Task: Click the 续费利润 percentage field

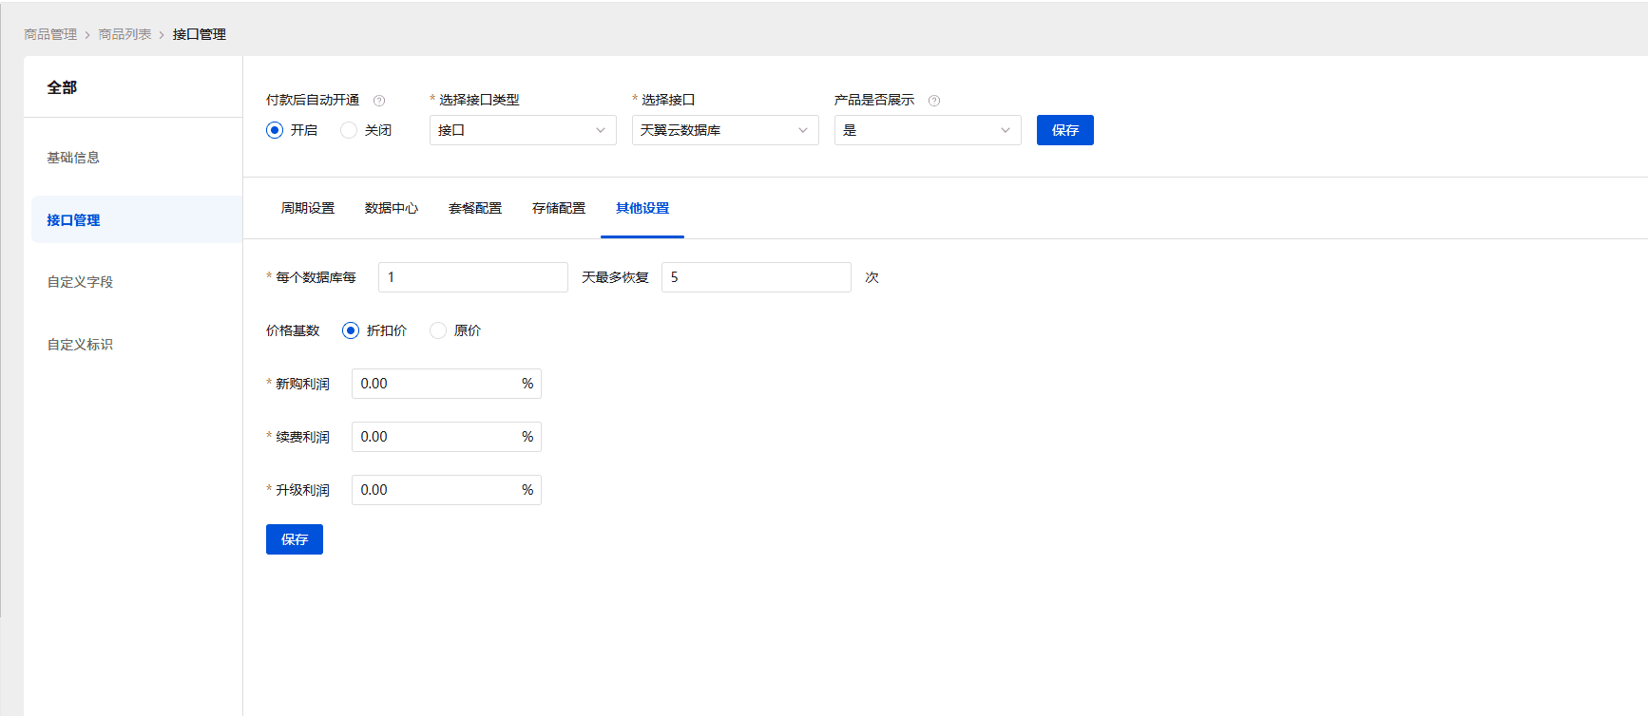Action: (447, 437)
